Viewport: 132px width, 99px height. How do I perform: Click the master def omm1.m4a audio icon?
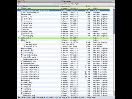click(x=22, y=65)
